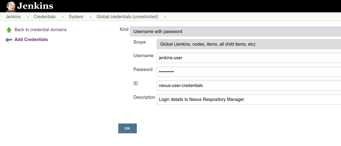341x146 pixels.
Task: Open breadcrumb arrow after System
Action: pos(90,17)
